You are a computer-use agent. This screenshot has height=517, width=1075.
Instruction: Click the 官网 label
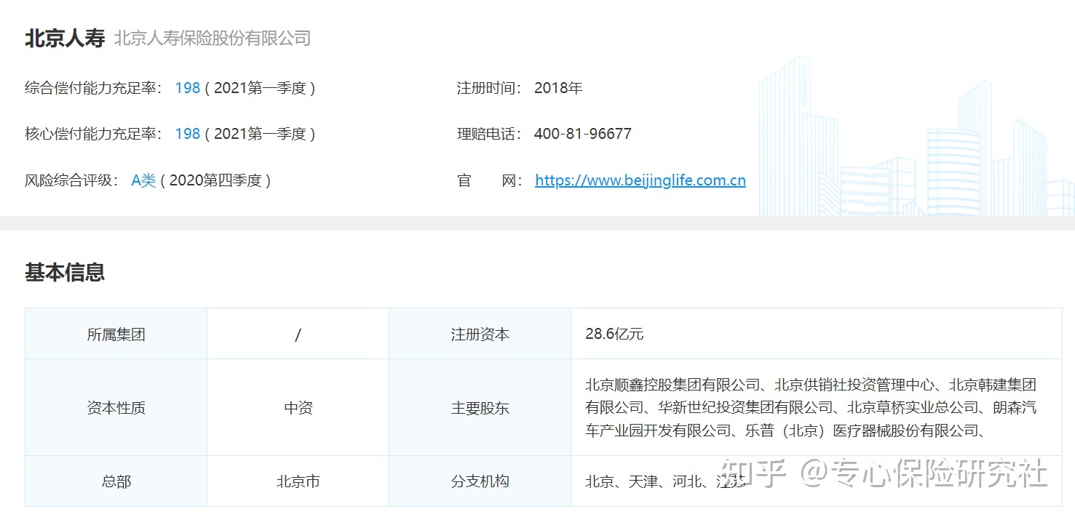click(489, 180)
